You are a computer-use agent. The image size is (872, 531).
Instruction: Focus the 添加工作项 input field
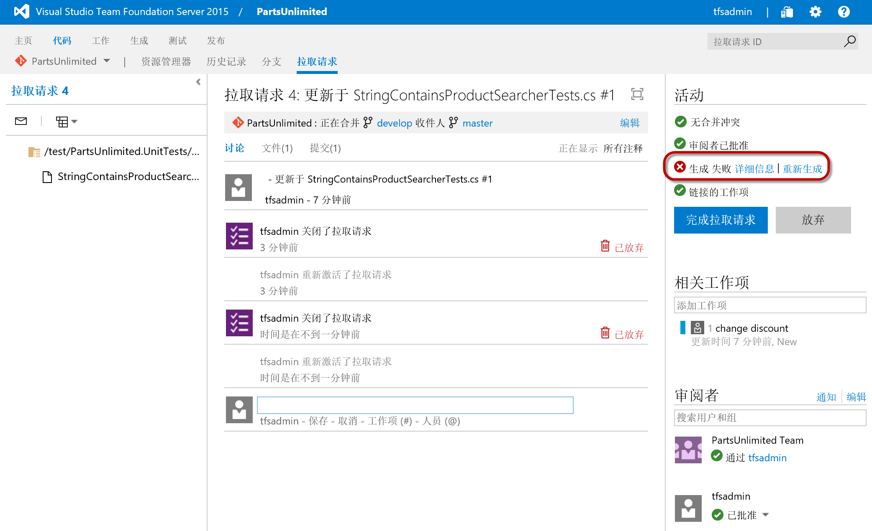[x=770, y=305]
